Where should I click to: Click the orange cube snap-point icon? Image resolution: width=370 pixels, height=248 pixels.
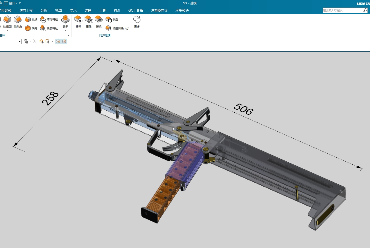[42, 41]
